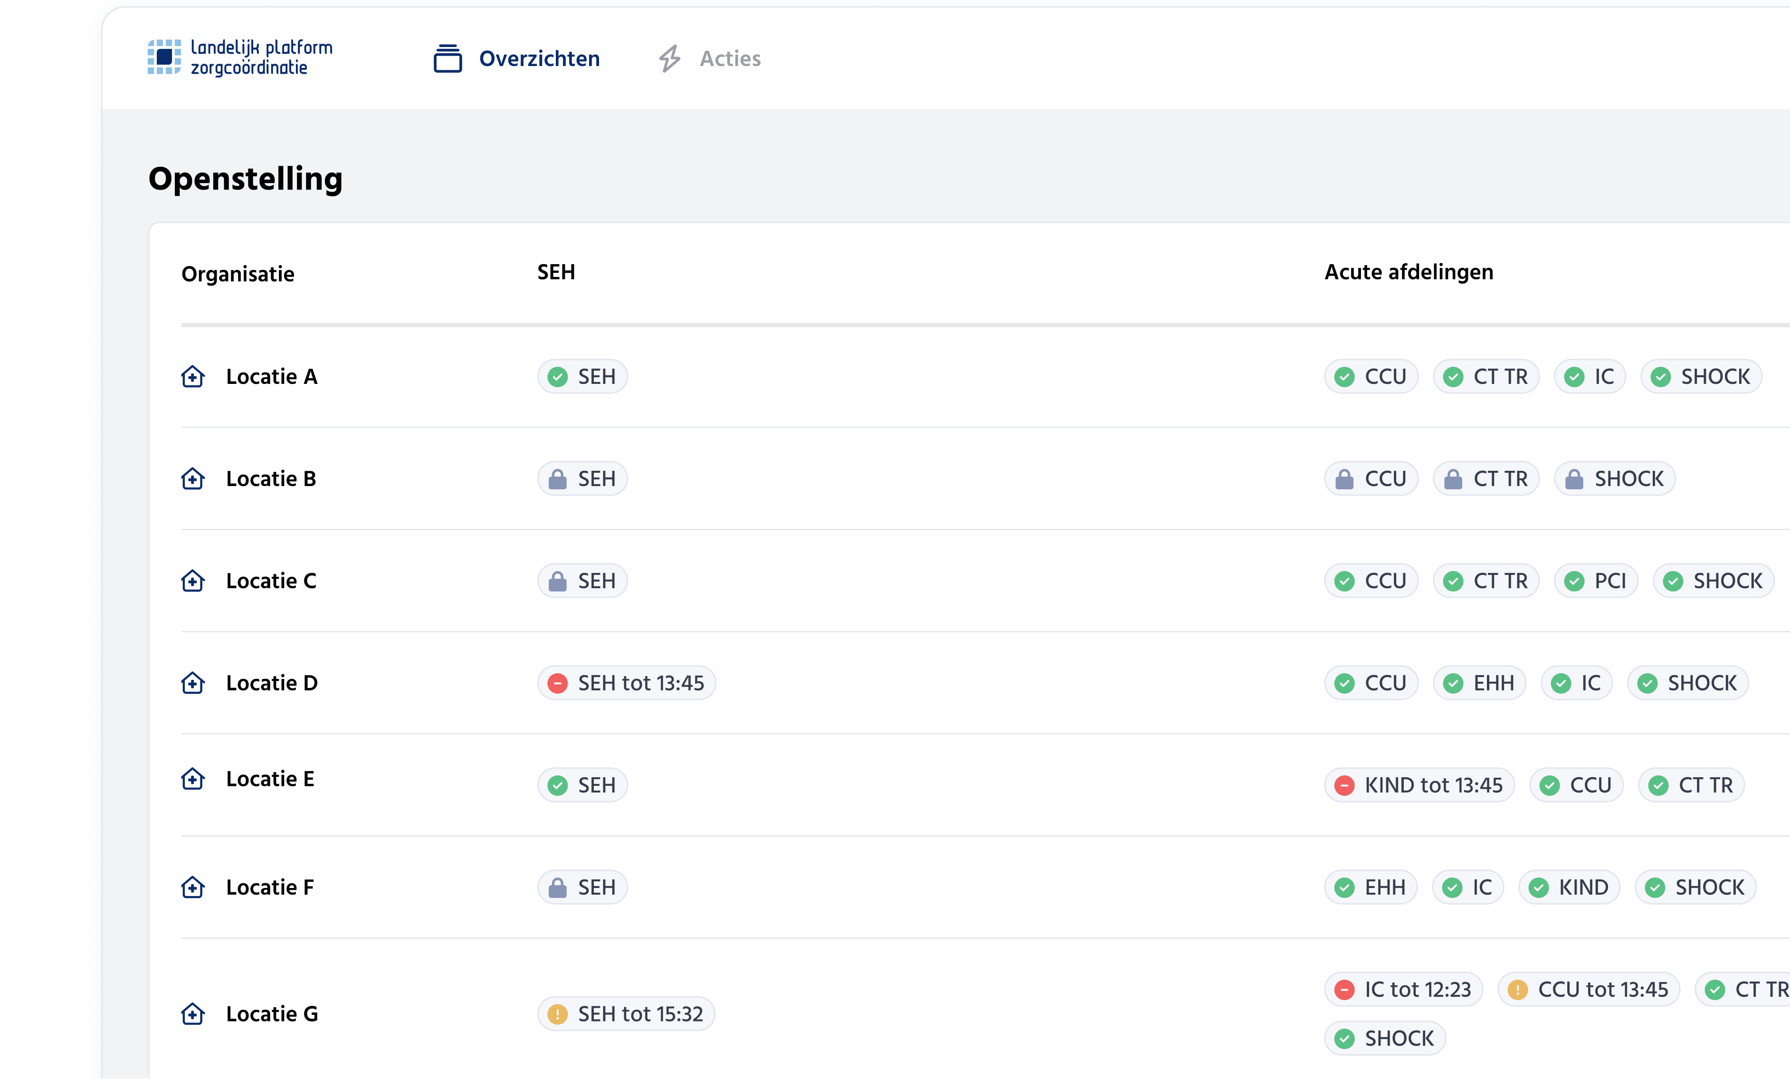This screenshot has width=1790, height=1079.
Task: Click the IC tot 12:23 status badge
Action: click(x=1403, y=989)
